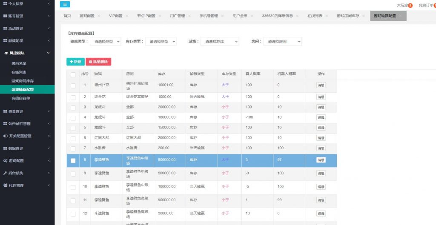
Task: Switch to the 用户管理 tab
Action: click(x=177, y=16)
